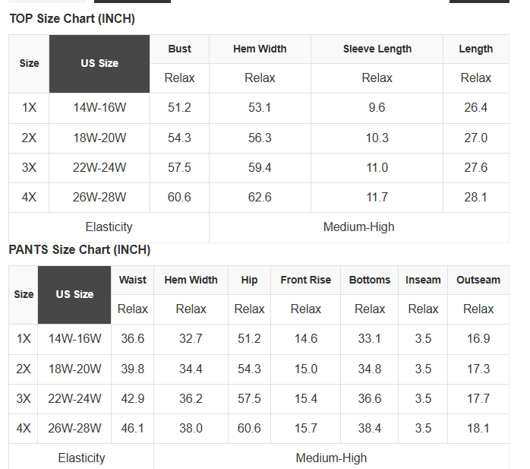
Task: Click the 60.6 Bust value for 4X
Action: 179,198
